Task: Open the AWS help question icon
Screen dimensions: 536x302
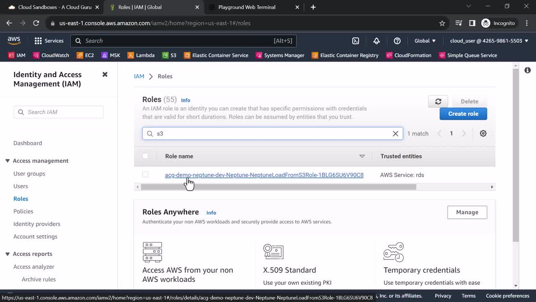Action: 397,41
